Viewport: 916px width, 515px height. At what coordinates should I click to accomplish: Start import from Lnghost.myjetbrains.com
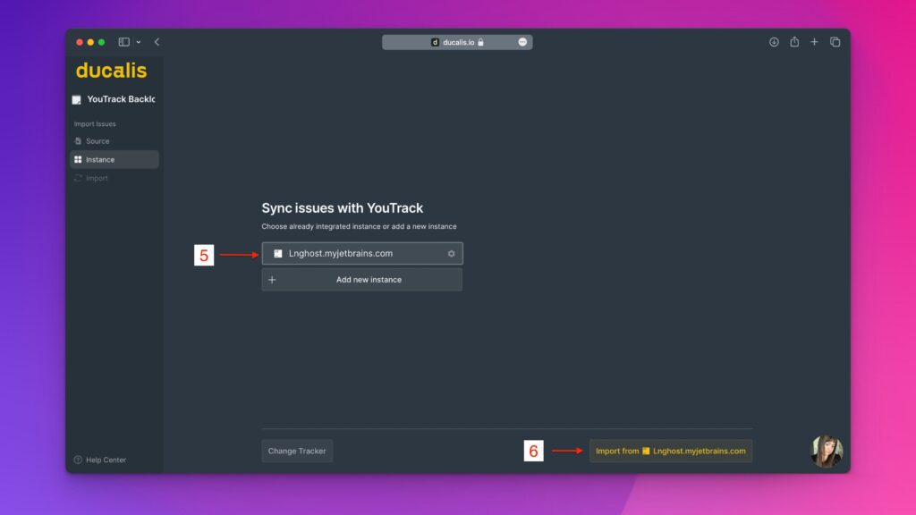click(x=670, y=451)
